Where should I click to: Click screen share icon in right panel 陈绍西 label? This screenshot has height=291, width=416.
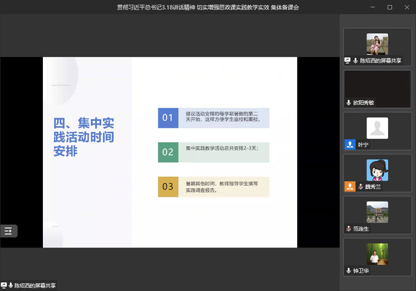[x=348, y=60]
